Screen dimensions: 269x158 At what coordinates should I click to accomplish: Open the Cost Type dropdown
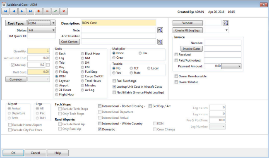coord(53,23)
